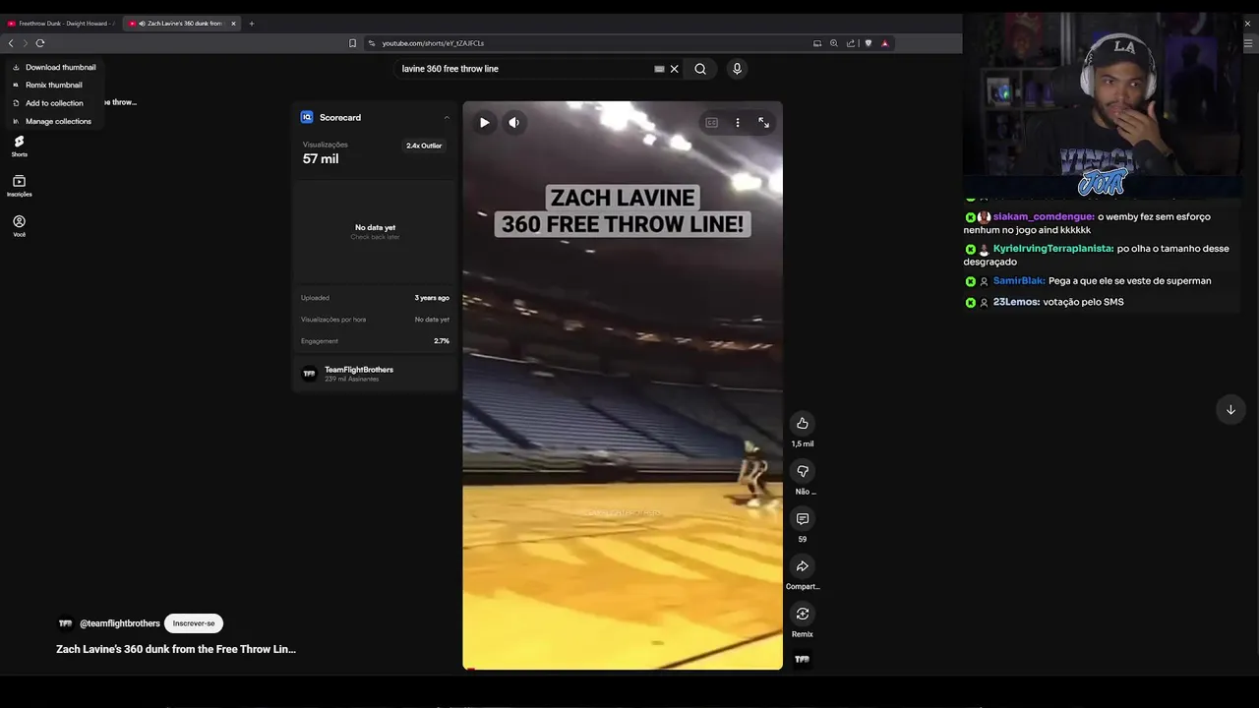This screenshot has height=708, width=1259.
Task: Open the TFB sound thumbnail below Remix
Action: pyautogui.click(x=803, y=660)
